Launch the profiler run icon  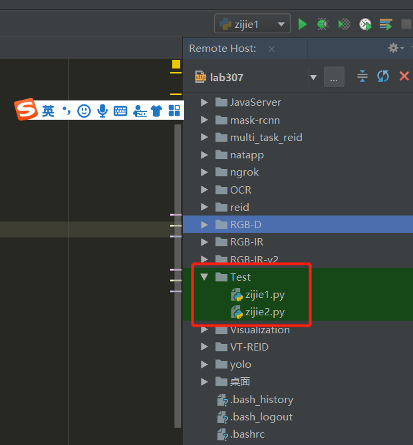tap(365, 24)
